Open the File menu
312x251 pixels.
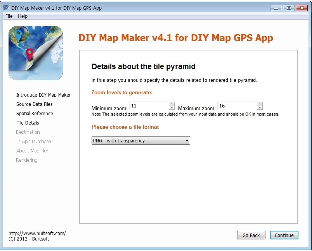(x=9, y=16)
